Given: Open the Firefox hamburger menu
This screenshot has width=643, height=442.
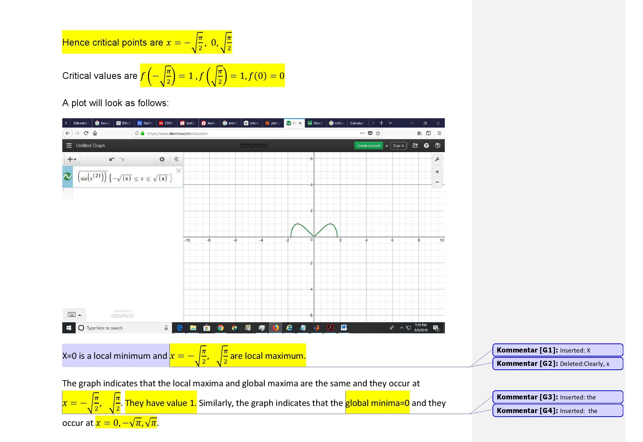Looking at the screenshot, I should (439, 133).
